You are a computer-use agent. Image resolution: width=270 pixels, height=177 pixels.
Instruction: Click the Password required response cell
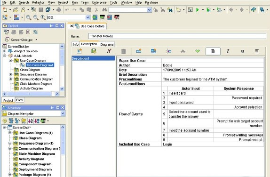[238, 98]
